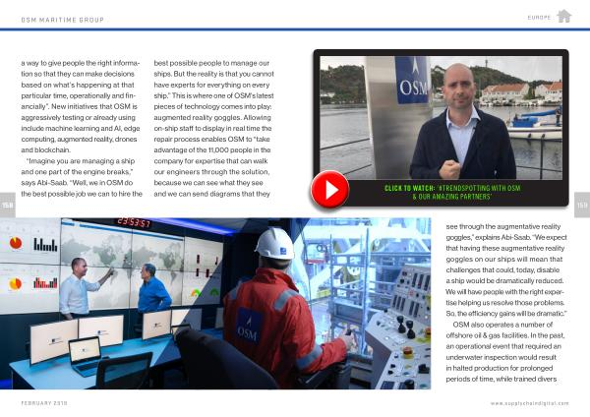Viewport: 590px width, 417px height.
Task: Click the home icon in the header
Action: click(x=563, y=16)
